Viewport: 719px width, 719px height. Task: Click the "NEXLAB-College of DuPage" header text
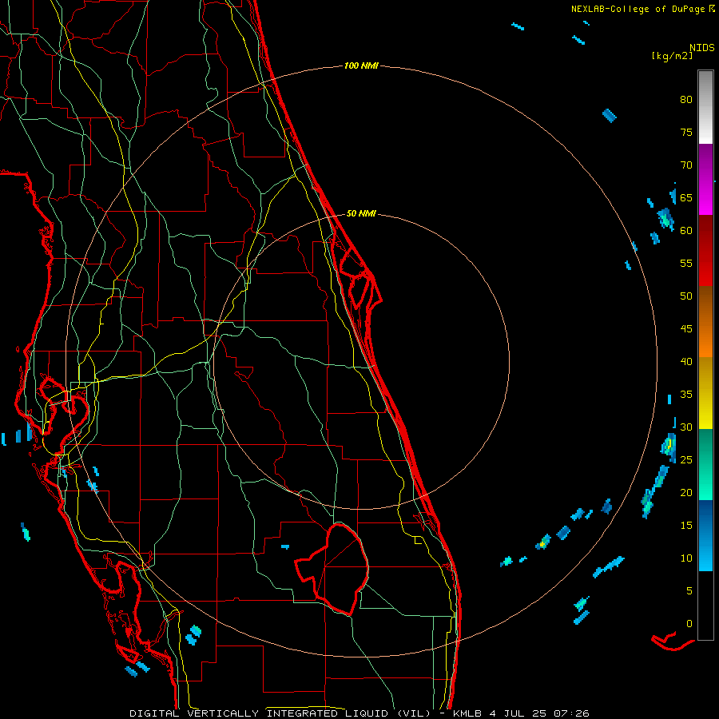coord(638,9)
